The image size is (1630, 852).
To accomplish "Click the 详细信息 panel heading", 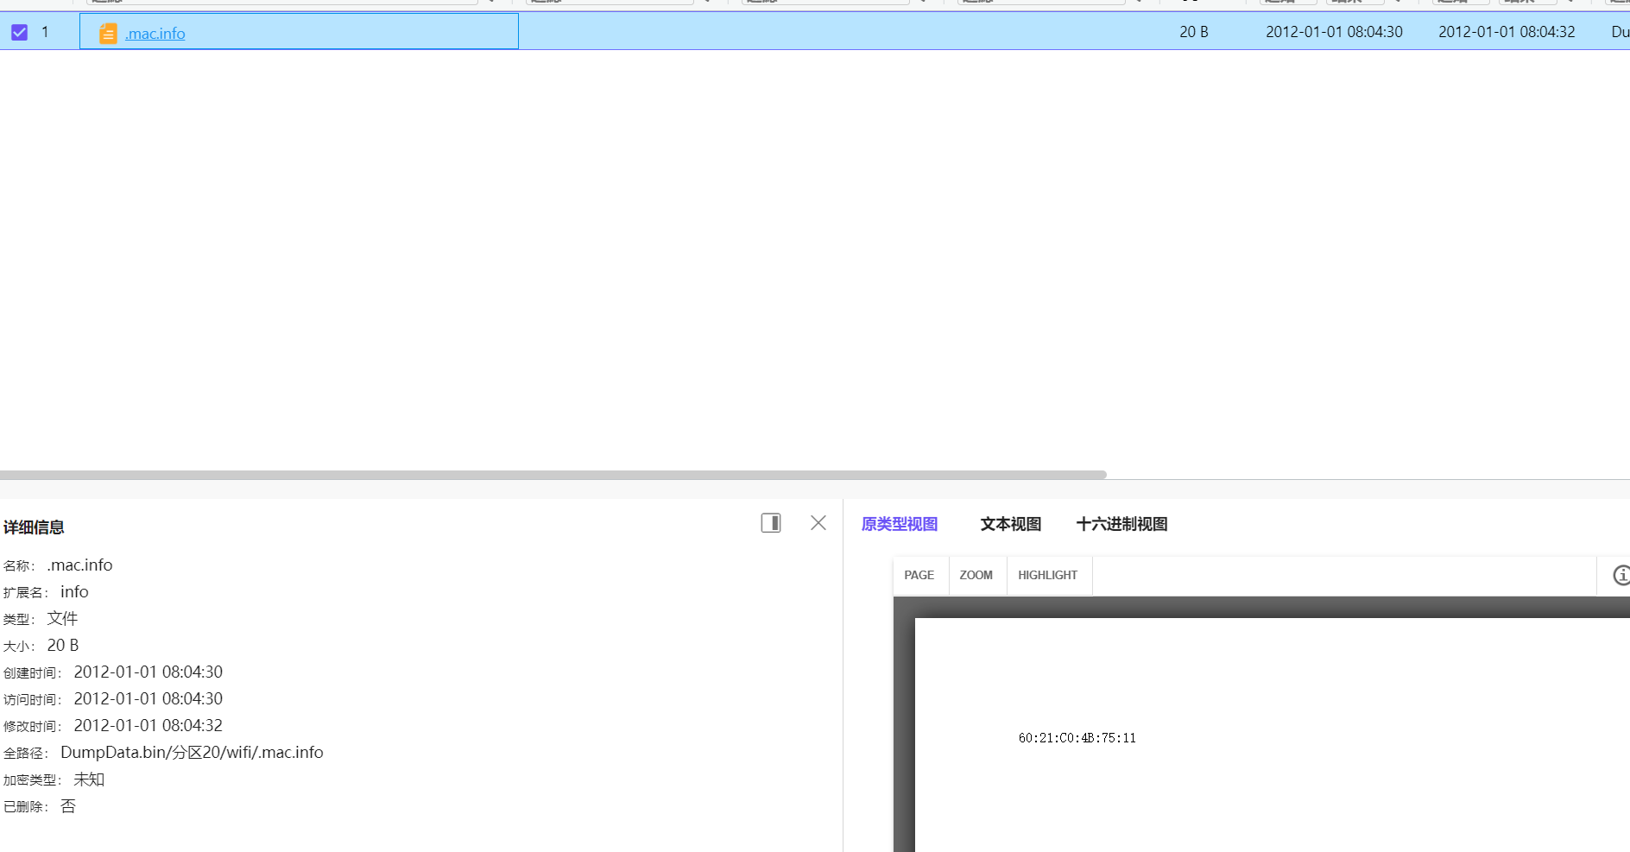I will click(x=34, y=527).
